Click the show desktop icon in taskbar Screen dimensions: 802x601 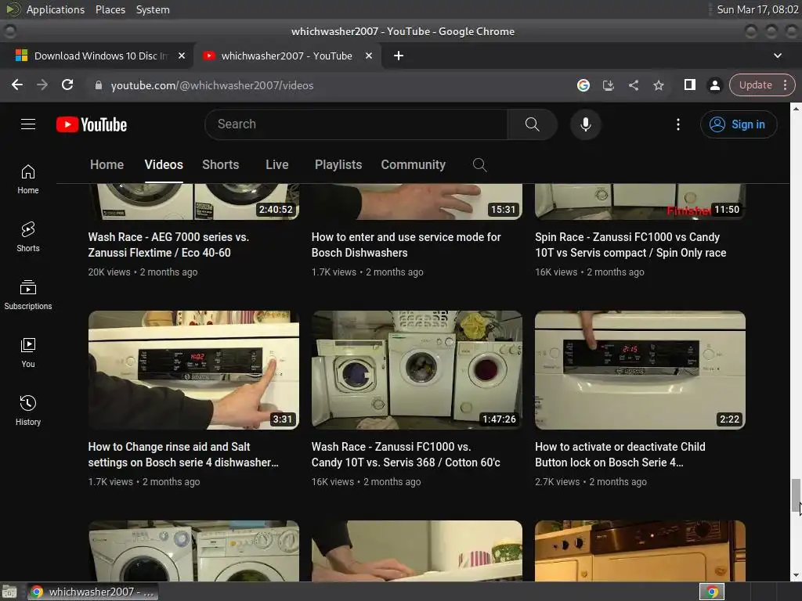pos(9,592)
